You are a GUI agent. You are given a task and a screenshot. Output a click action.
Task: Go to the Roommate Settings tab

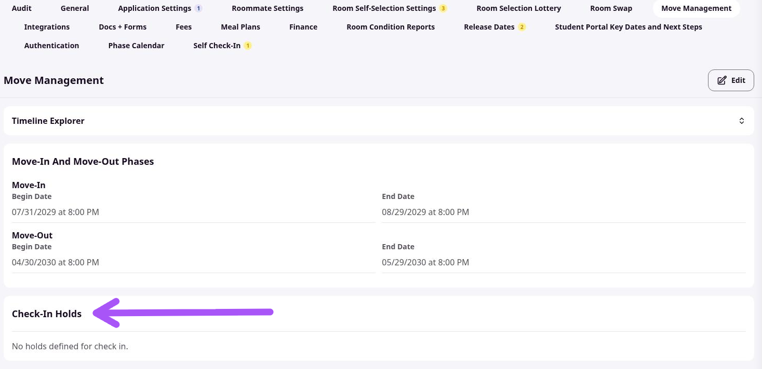pyautogui.click(x=268, y=8)
